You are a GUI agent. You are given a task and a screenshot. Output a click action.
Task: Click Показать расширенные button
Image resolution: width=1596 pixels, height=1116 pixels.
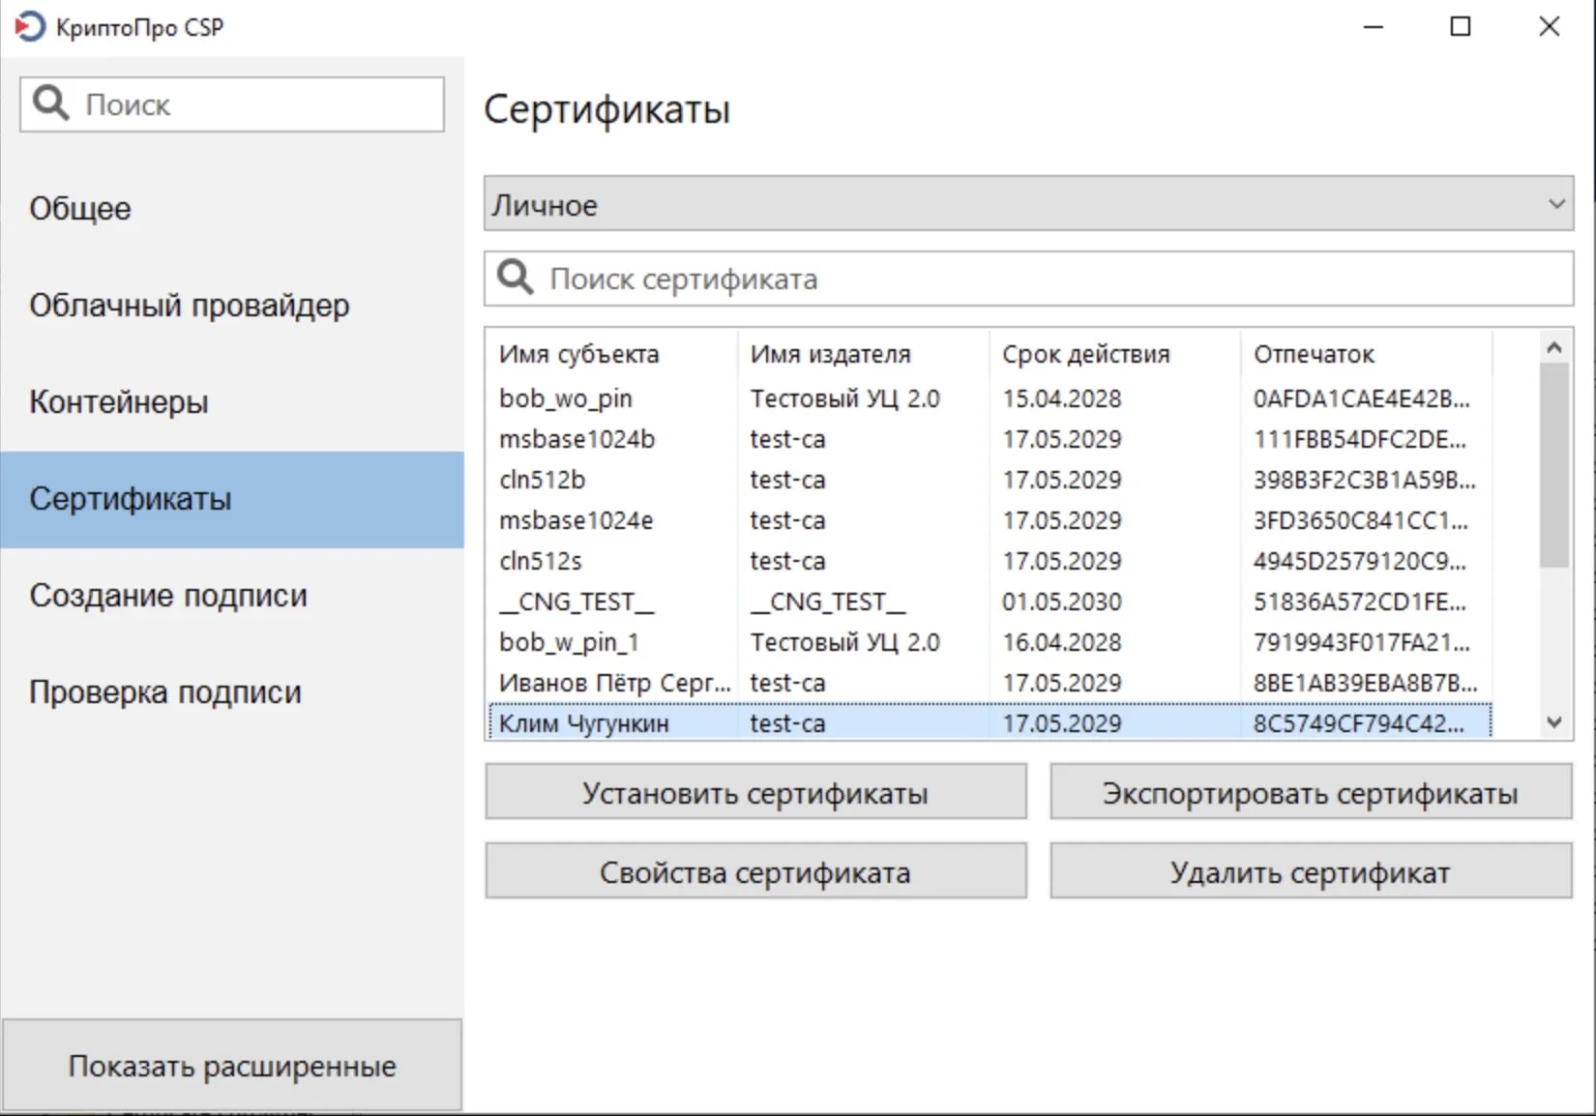point(232,1066)
